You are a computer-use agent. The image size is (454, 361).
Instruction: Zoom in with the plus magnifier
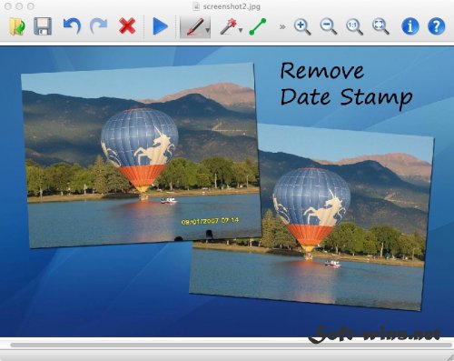(x=302, y=26)
